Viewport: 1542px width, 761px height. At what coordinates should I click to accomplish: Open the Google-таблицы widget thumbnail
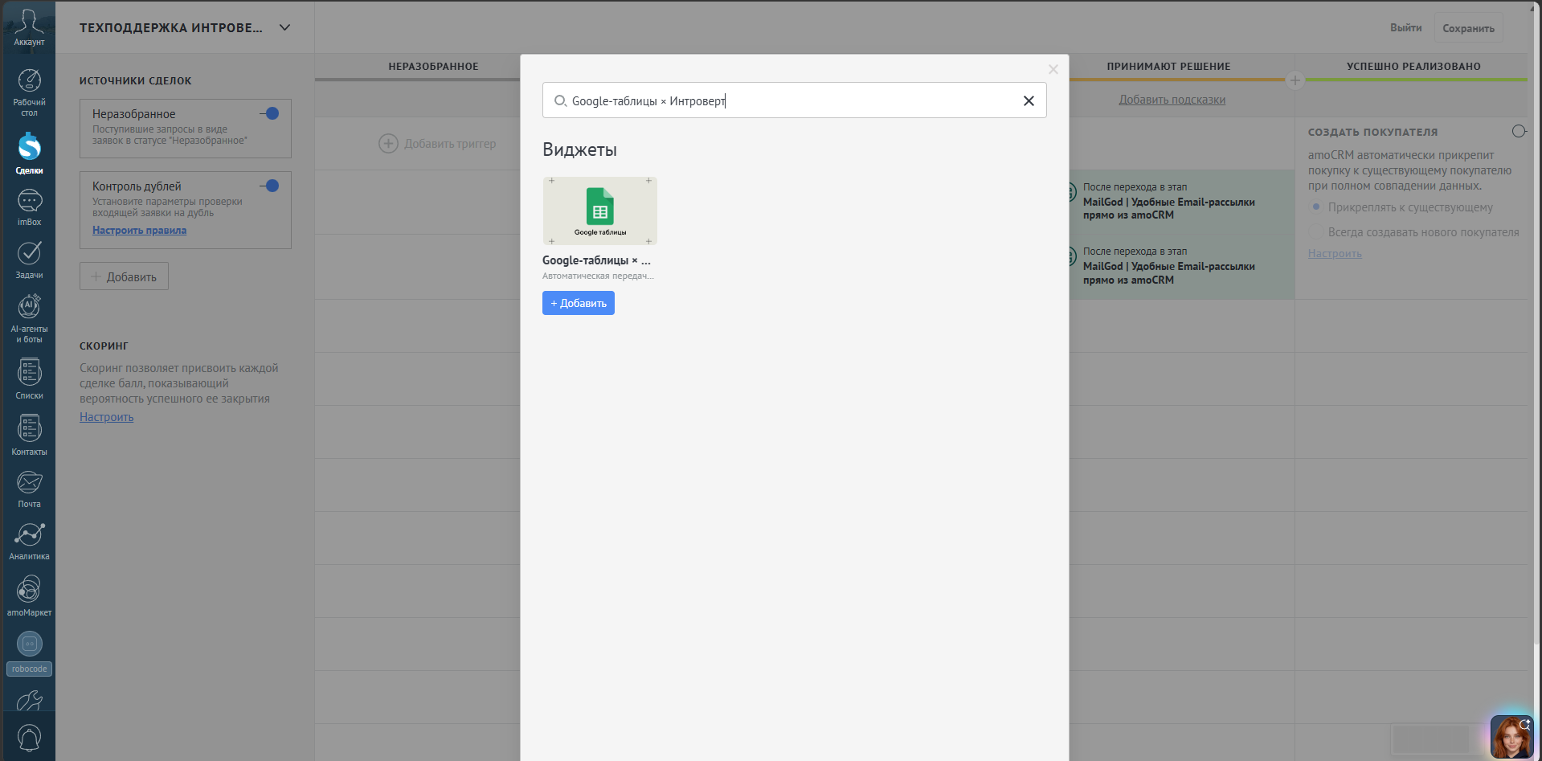coord(600,211)
